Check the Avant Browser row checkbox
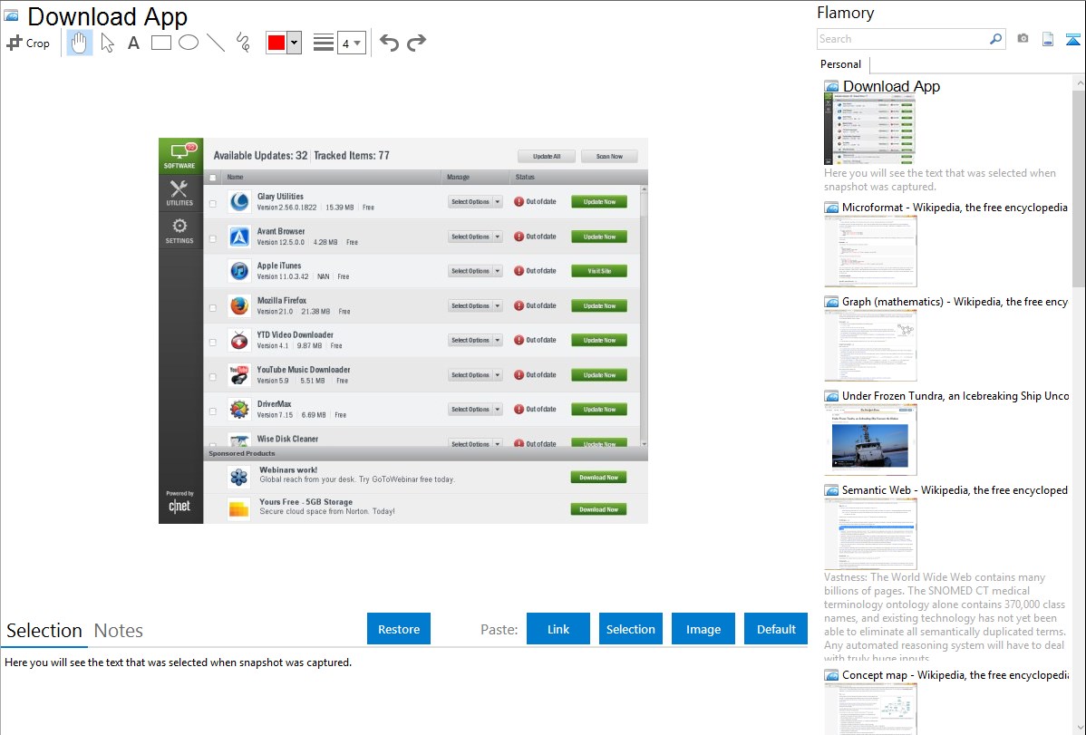The image size is (1086, 735). (213, 238)
